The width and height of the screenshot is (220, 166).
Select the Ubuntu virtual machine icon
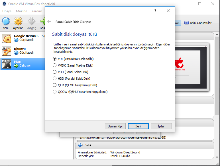(x=7, y=51)
